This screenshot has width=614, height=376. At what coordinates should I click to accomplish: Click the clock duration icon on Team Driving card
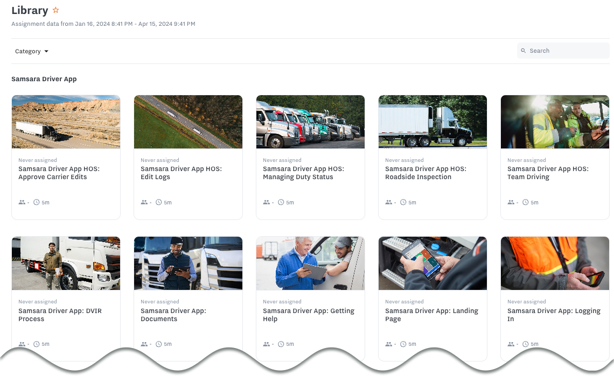click(526, 202)
